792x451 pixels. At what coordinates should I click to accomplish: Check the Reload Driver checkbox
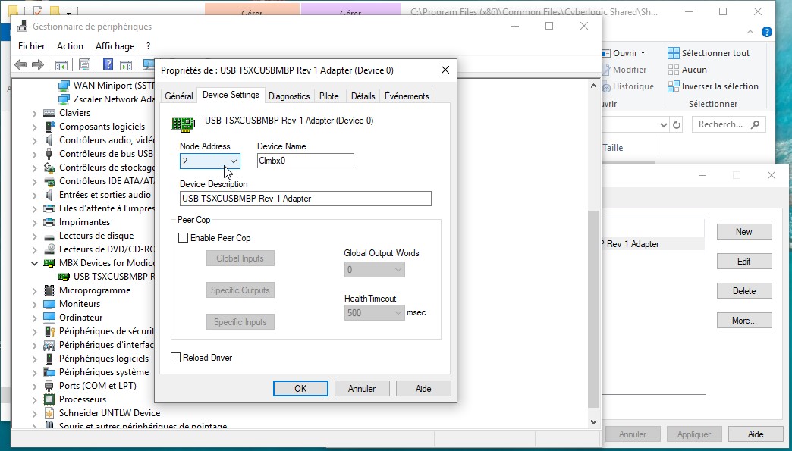click(176, 358)
